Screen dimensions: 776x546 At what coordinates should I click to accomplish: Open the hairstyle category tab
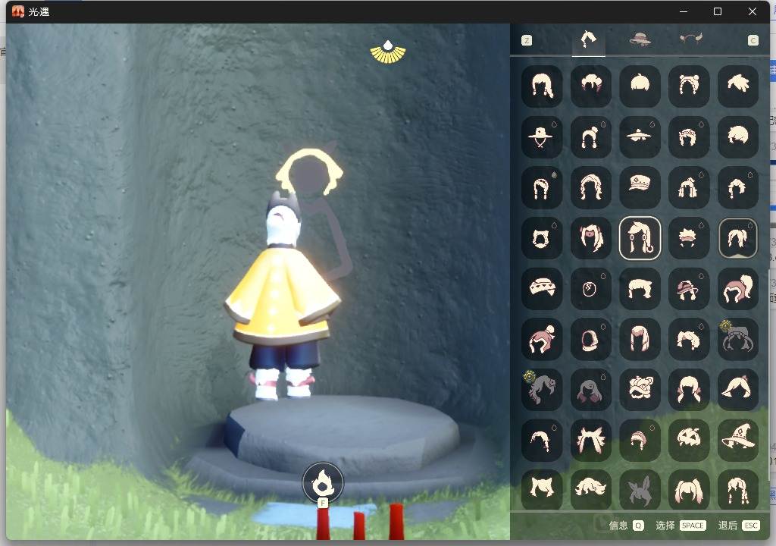point(588,39)
